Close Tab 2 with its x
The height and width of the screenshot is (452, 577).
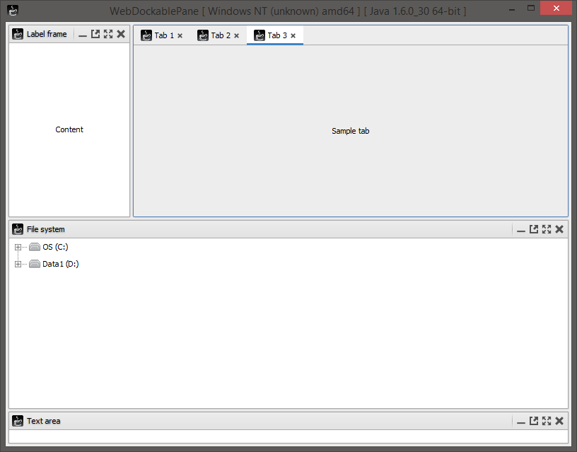pos(237,35)
